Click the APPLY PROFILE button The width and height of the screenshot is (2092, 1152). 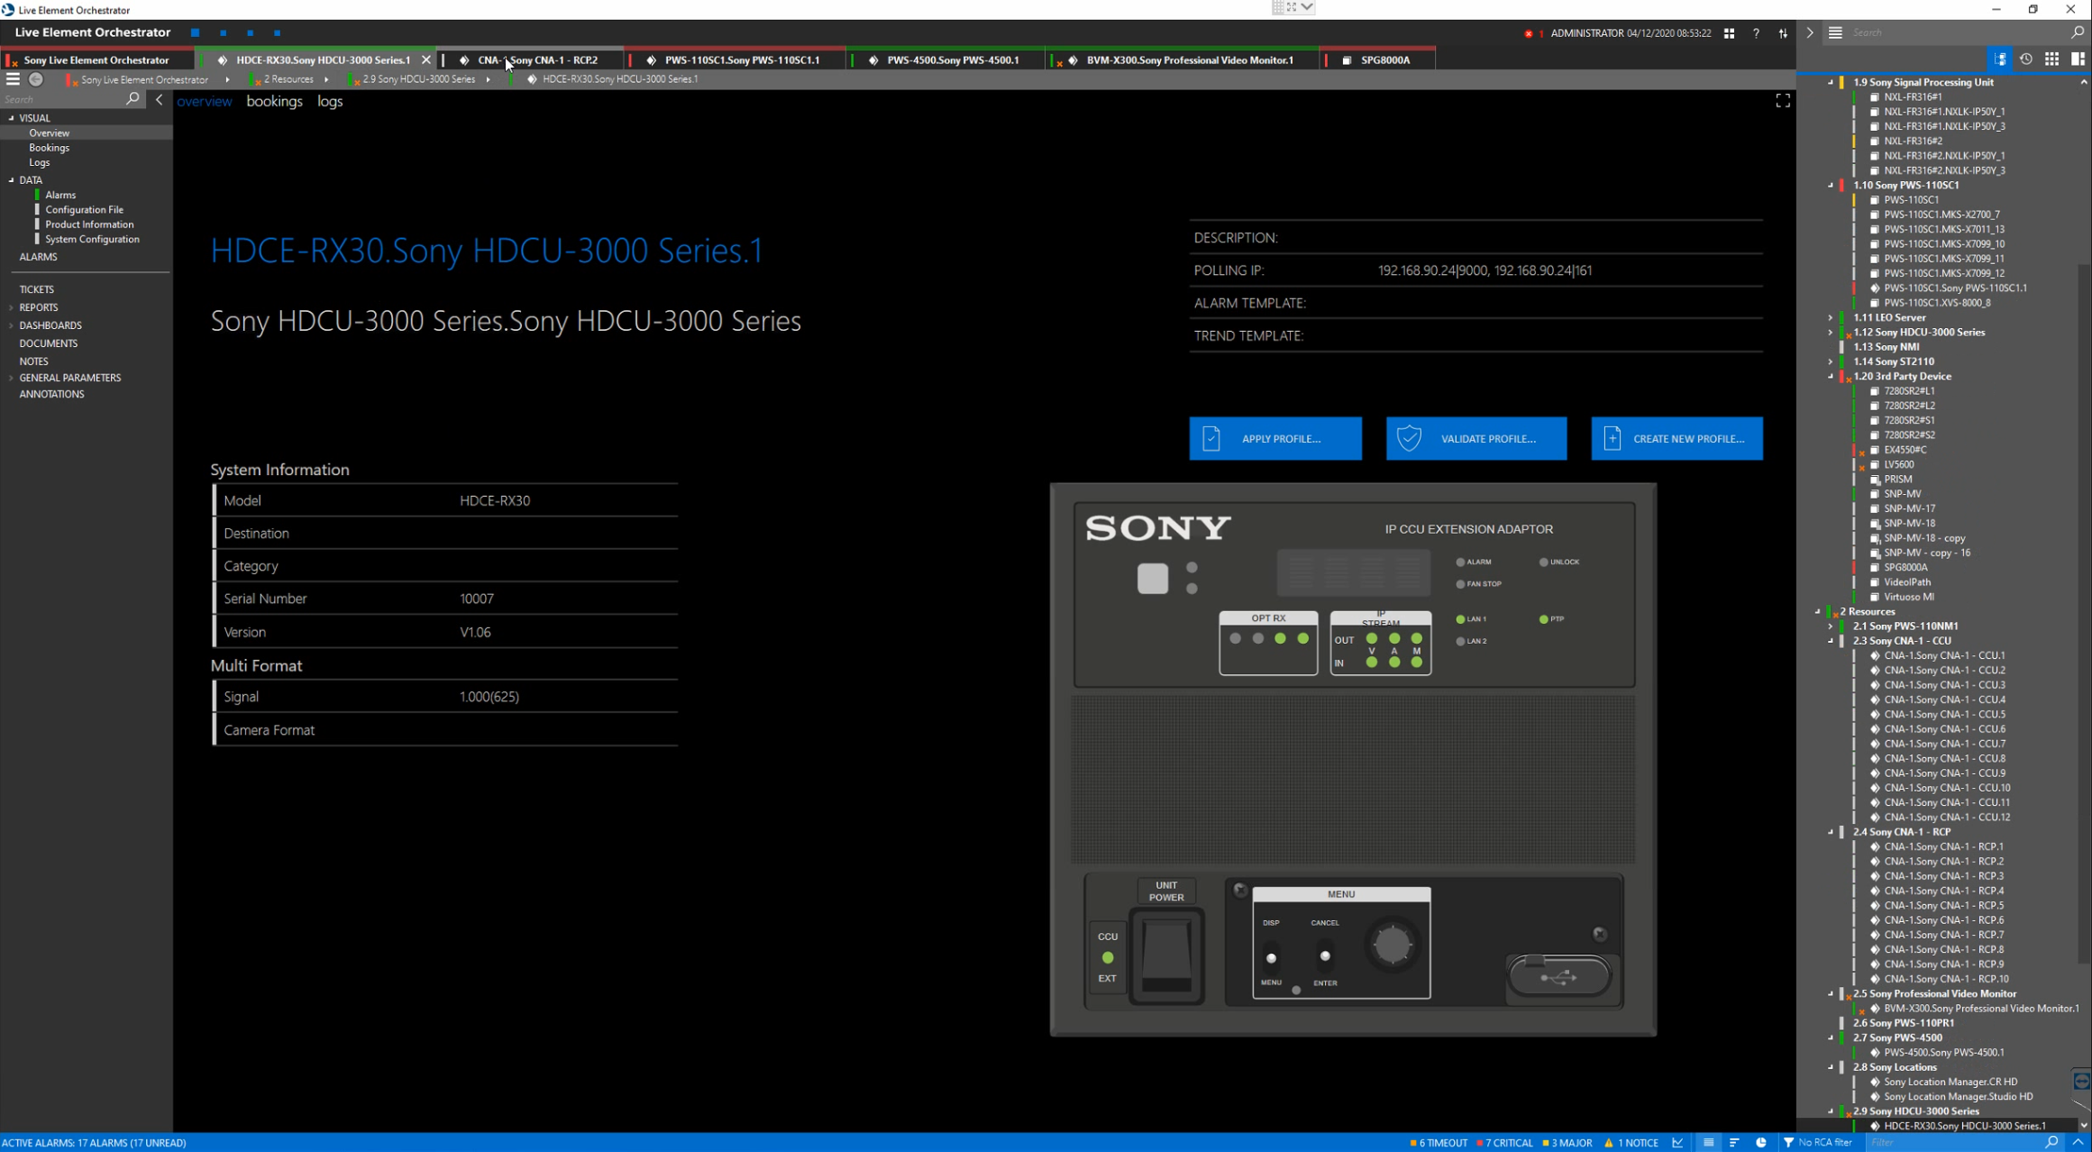(1274, 438)
